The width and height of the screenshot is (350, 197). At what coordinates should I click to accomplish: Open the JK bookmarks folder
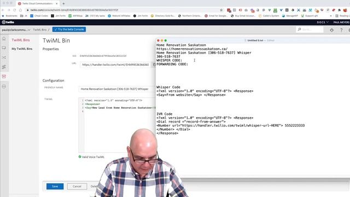pos(24,16)
